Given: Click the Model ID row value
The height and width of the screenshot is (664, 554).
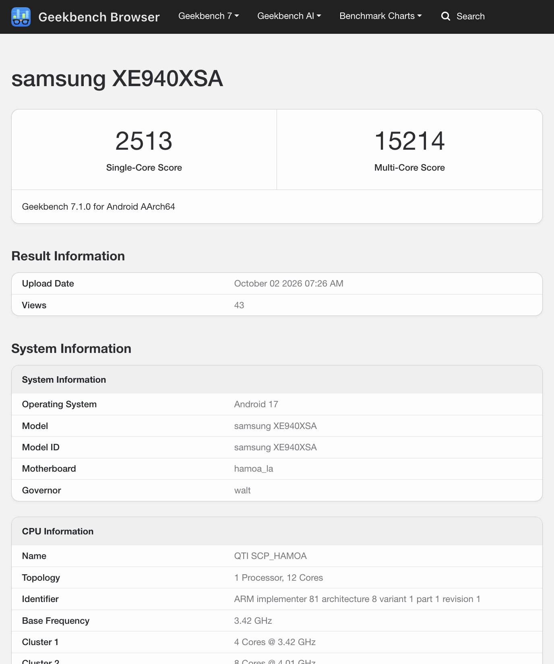Looking at the screenshot, I should point(275,447).
